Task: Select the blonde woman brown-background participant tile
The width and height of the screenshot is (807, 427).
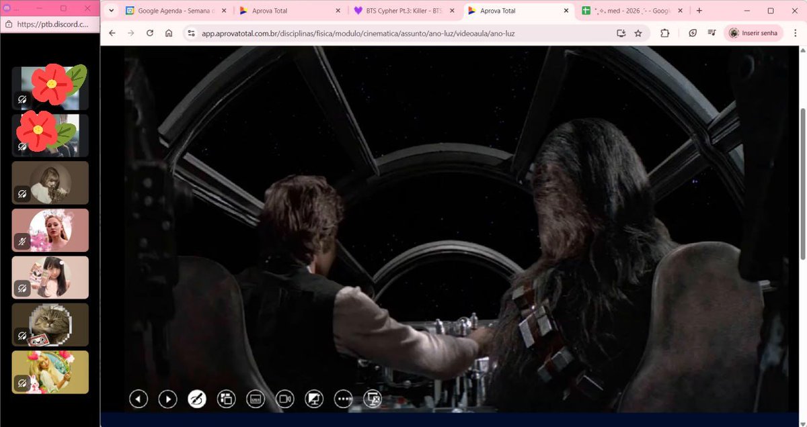Action: [50, 183]
